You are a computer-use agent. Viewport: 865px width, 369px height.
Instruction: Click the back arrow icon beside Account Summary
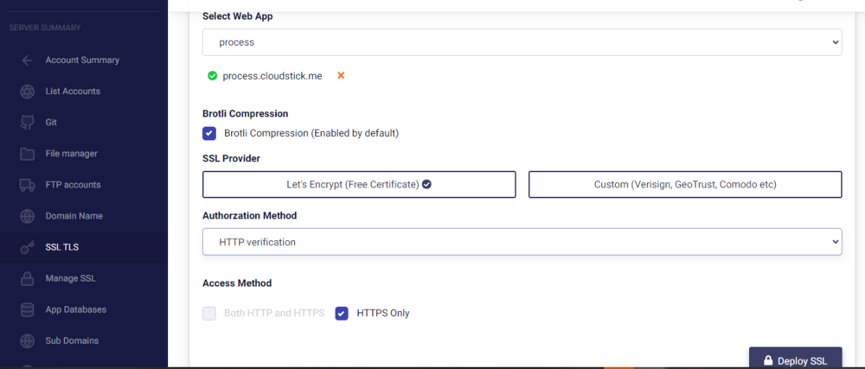(x=28, y=60)
